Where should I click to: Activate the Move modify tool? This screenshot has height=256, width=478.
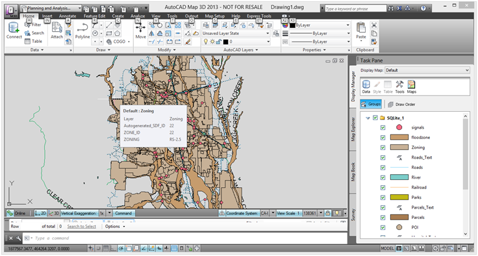tap(140, 31)
